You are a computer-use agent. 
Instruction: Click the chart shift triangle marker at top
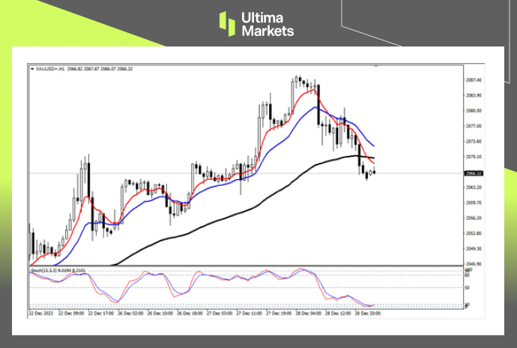click(375, 66)
